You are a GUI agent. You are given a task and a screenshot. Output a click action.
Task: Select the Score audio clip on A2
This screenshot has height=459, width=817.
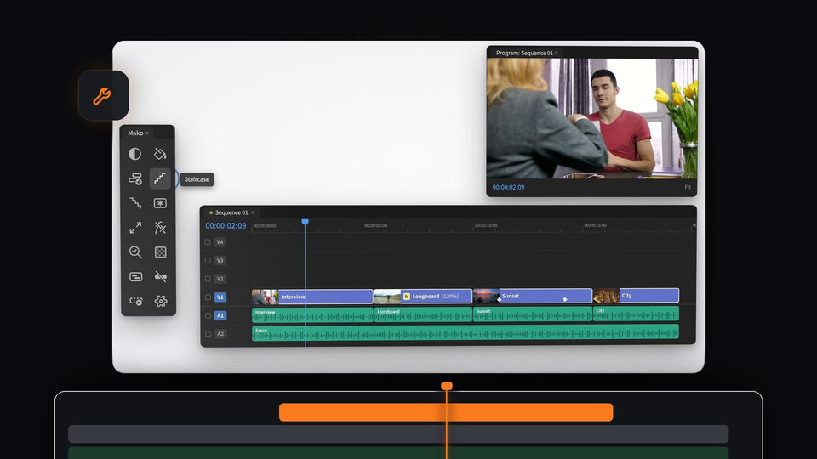click(466, 332)
